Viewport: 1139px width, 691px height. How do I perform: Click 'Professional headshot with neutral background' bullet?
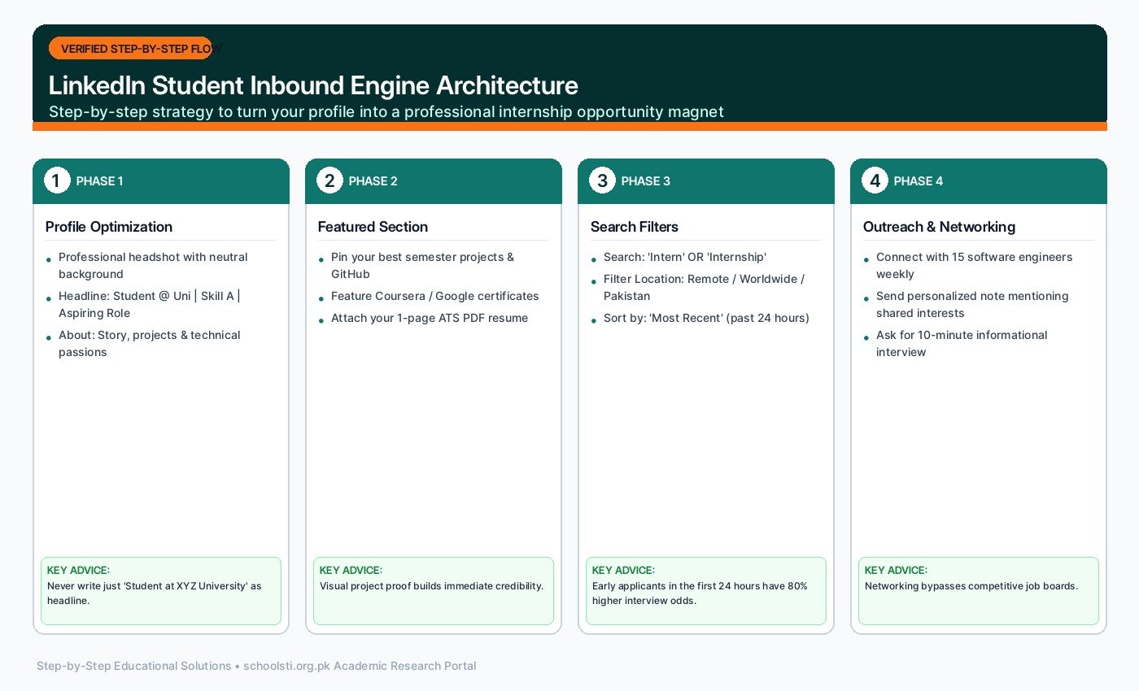click(x=153, y=266)
